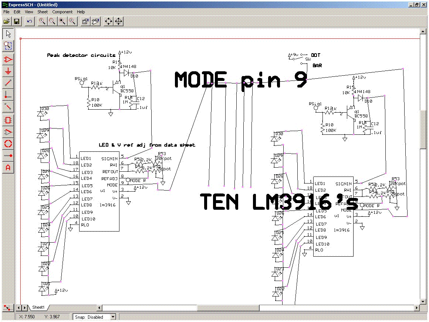
Task: Open the Edit menu
Action: tap(17, 12)
